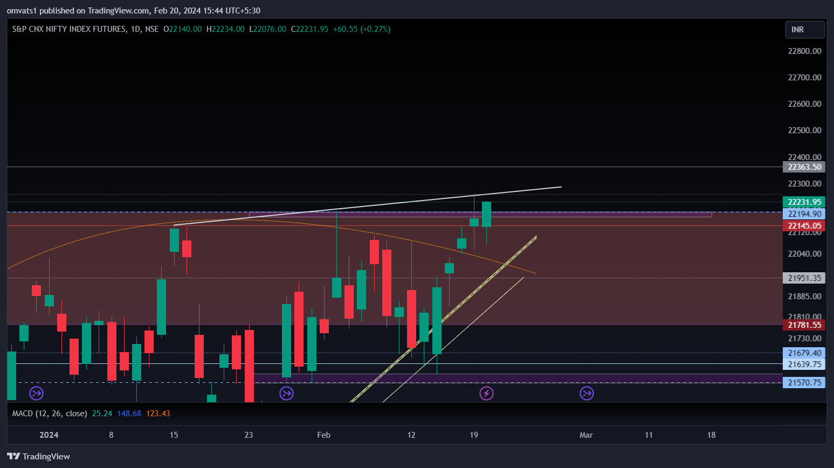The height and width of the screenshot is (468, 834).
Task: Select the green 22231.95 current price label
Action: (x=804, y=202)
